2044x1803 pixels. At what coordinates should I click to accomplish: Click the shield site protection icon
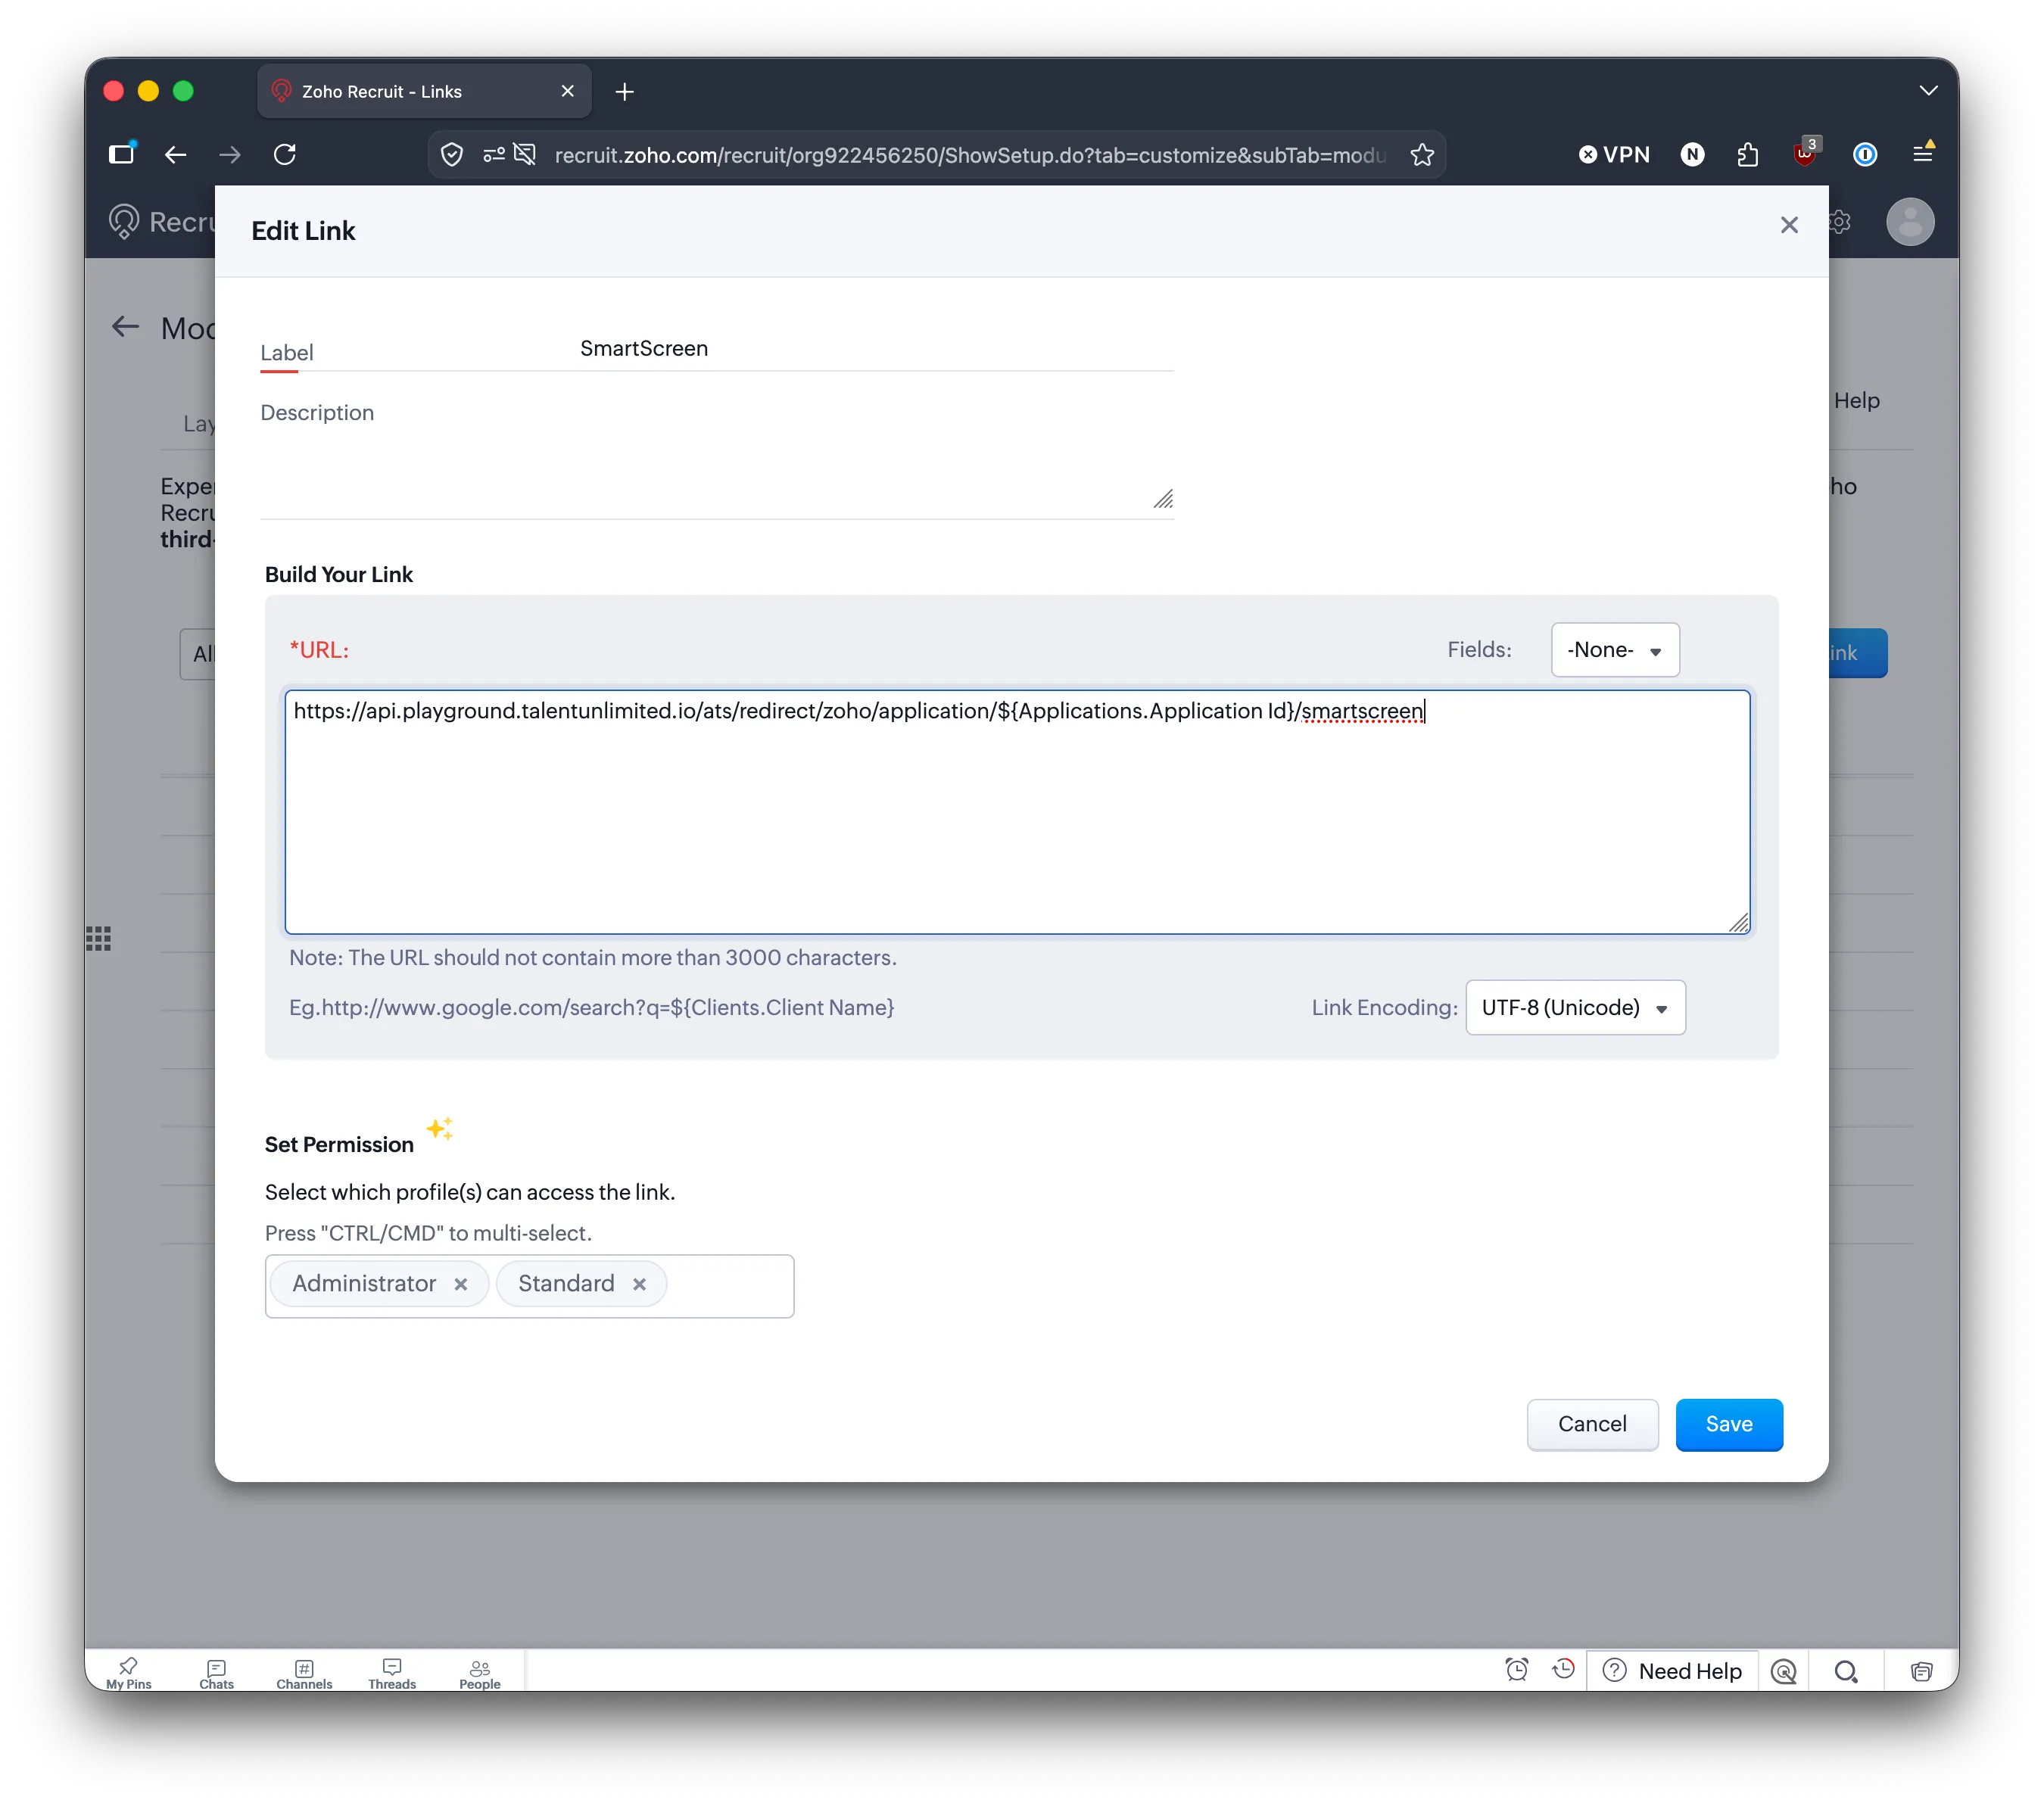[452, 155]
